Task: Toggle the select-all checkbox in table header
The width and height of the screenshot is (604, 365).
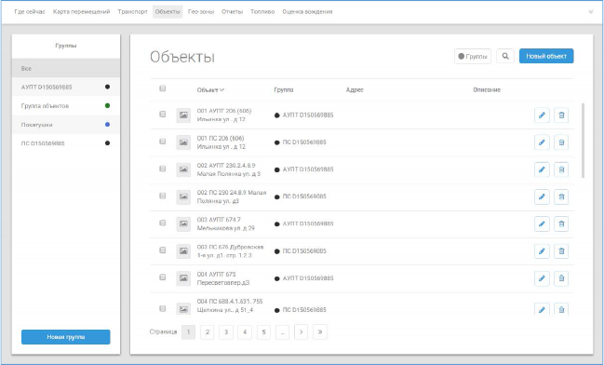Action: pyautogui.click(x=163, y=88)
